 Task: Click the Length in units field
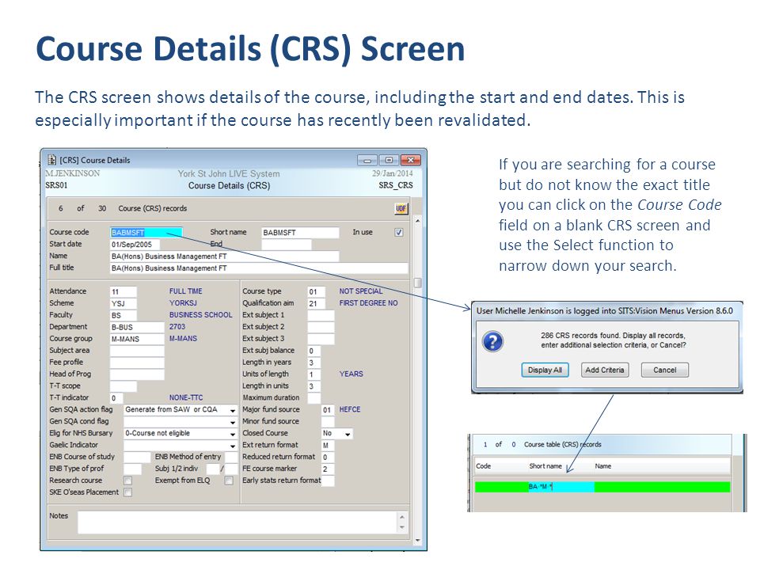click(x=314, y=386)
